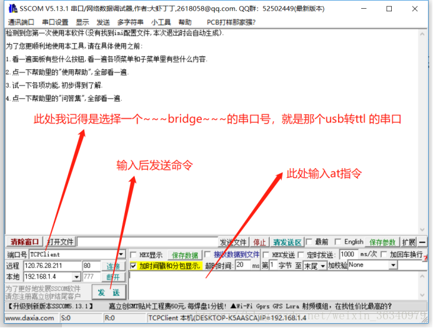The image size is (433, 328).
Task: Minimize the SSCOM window
Action: 364,9
